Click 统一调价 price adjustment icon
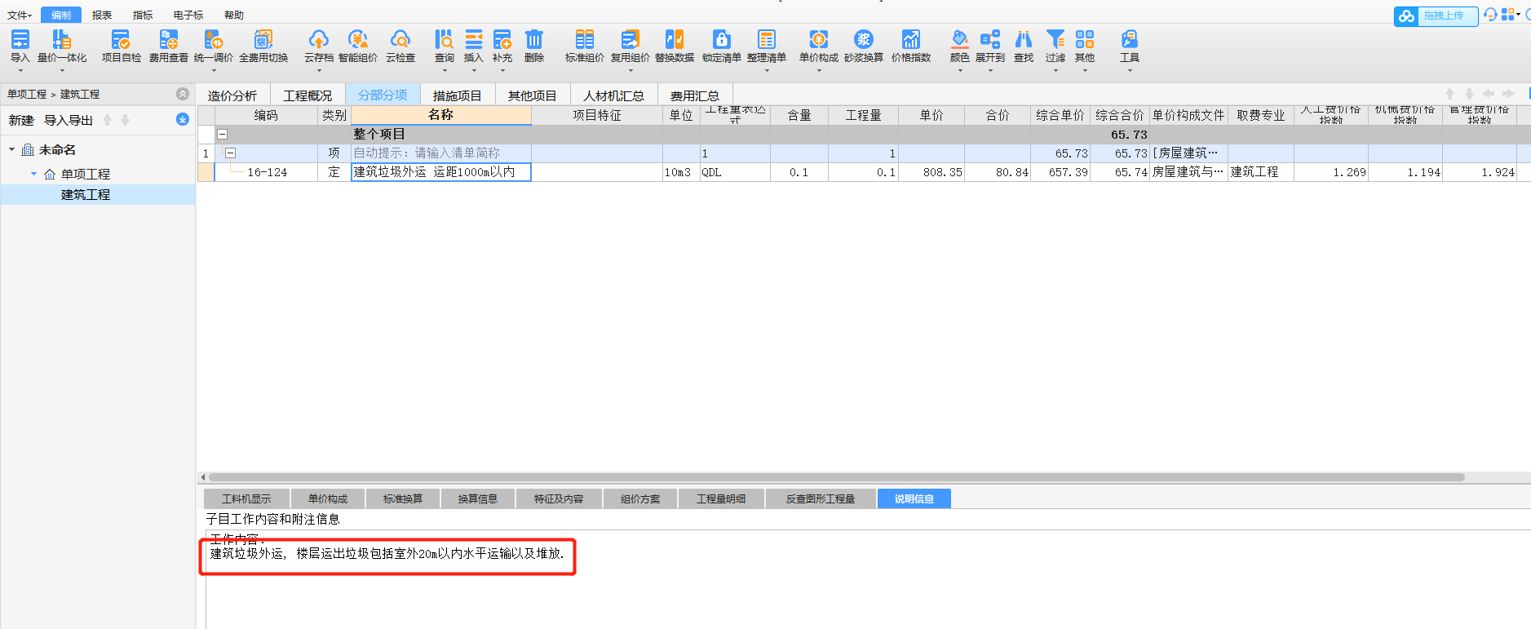1531x629 pixels. [x=213, y=39]
